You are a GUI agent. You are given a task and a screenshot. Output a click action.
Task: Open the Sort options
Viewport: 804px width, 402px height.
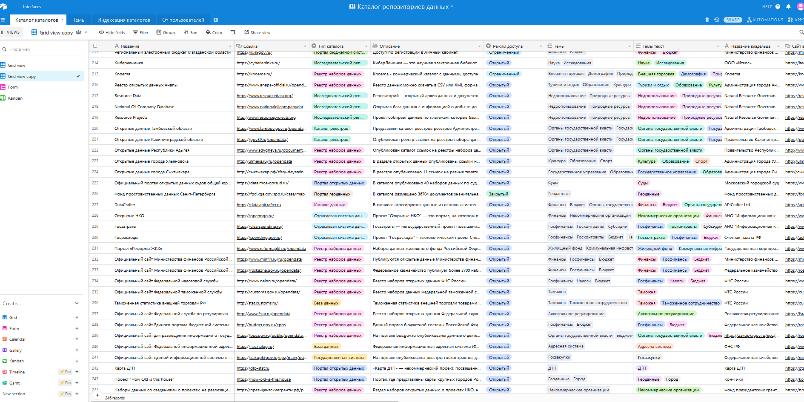click(191, 32)
